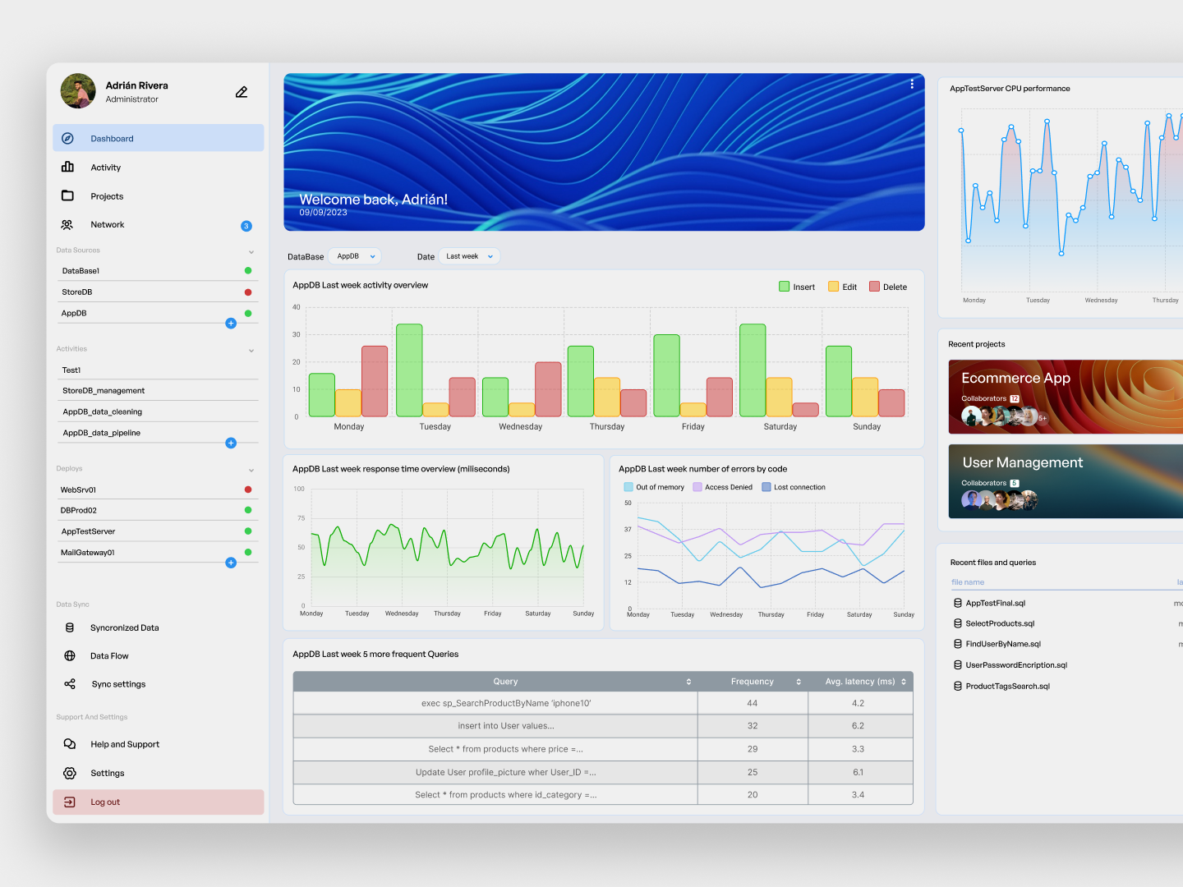Viewport: 1183px width, 887px height.
Task: Select Activity from the sidebar menu
Action: pyautogui.click(x=106, y=167)
